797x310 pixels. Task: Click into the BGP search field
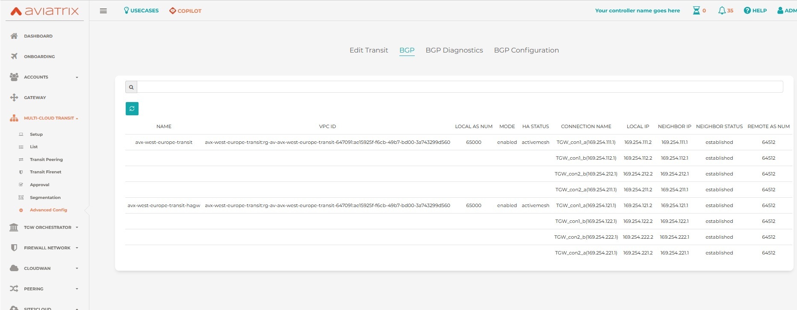click(x=460, y=87)
